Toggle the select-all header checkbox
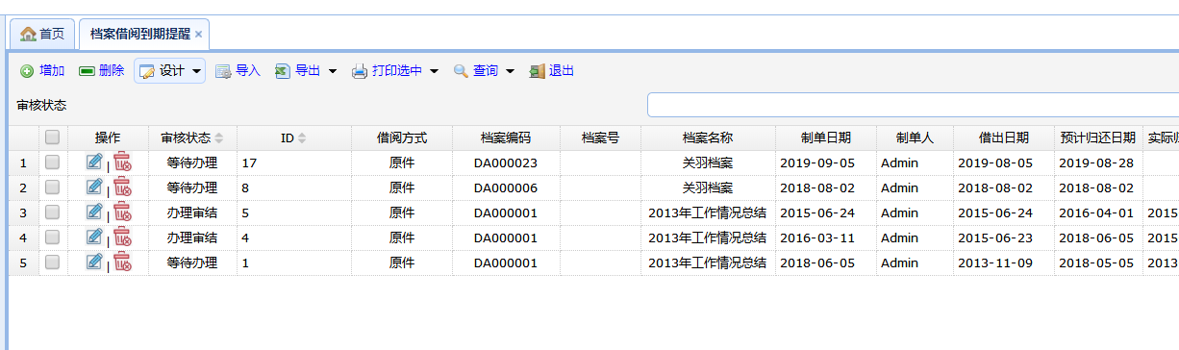 click(x=53, y=137)
